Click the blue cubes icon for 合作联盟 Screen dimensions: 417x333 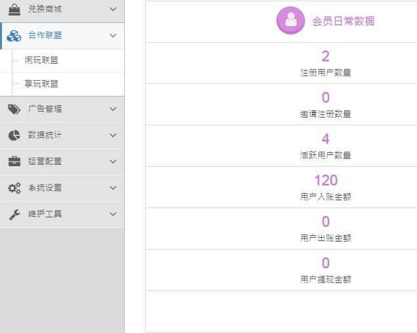pos(14,35)
